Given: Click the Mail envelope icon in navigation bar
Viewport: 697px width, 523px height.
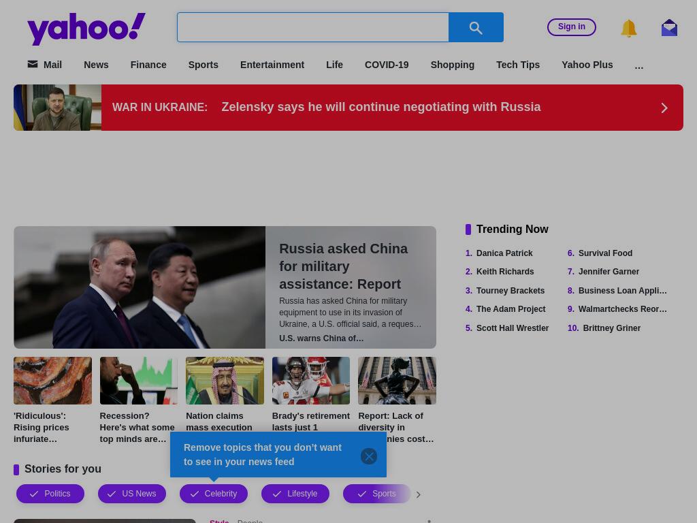Looking at the screenshot, I should (x=33, y=64).
